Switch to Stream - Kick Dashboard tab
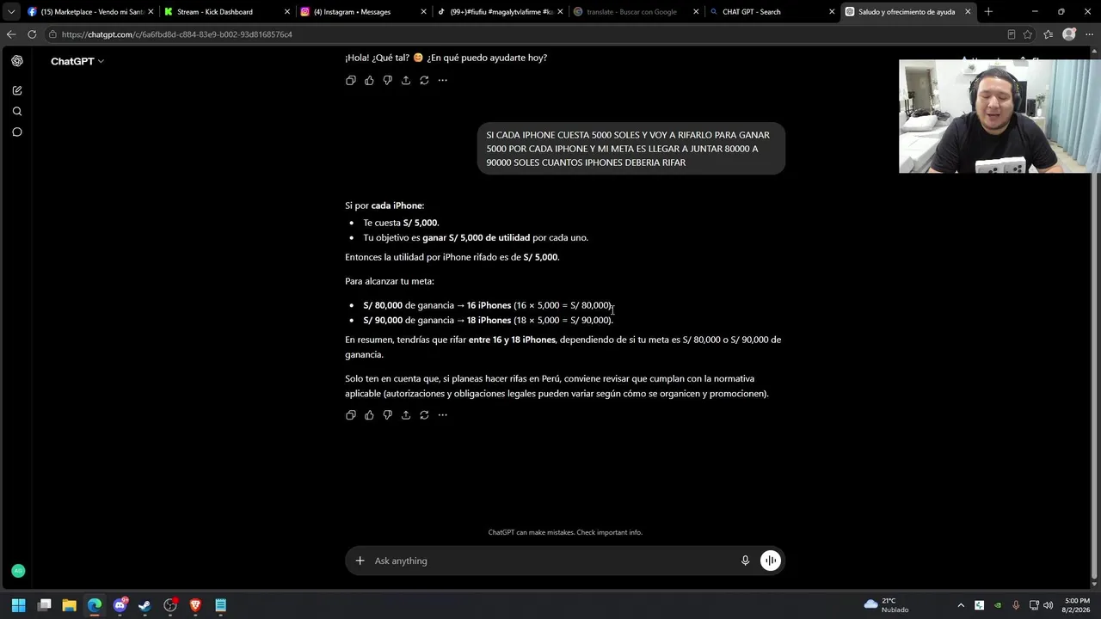 226,12
